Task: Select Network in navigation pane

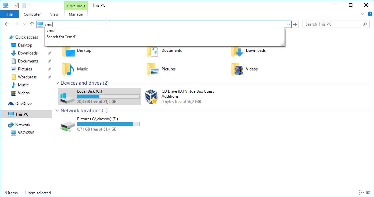Action: pyautogui.click(x=23, y=125)
